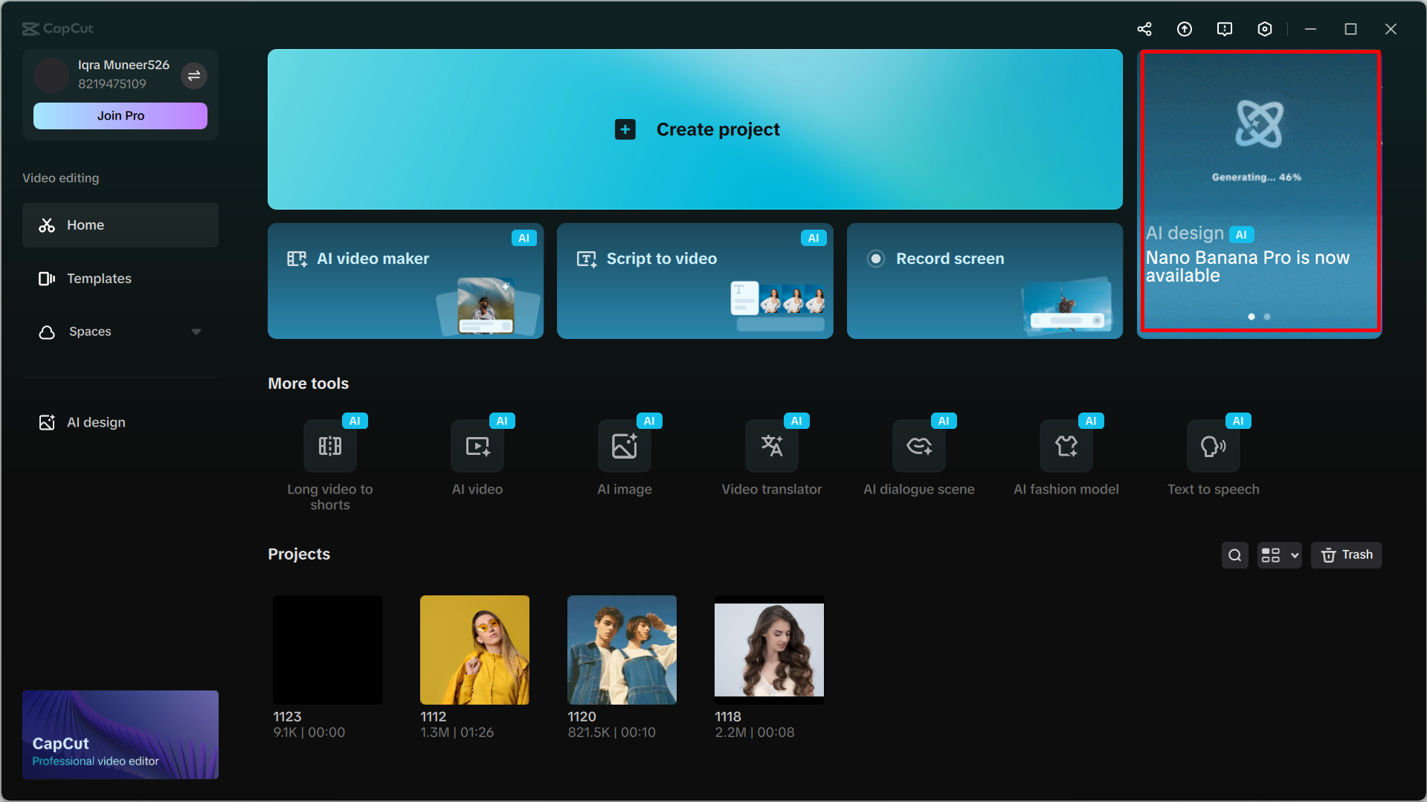Open the AI dialogue scene tool
The width and height of the screenshot is (1427, 802).
click(x=919, y=446)
